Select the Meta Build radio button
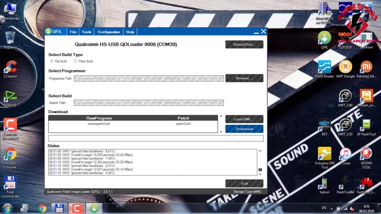Image resolution: width=381 pixels, height=214 pixels. [x=76, y=61]
